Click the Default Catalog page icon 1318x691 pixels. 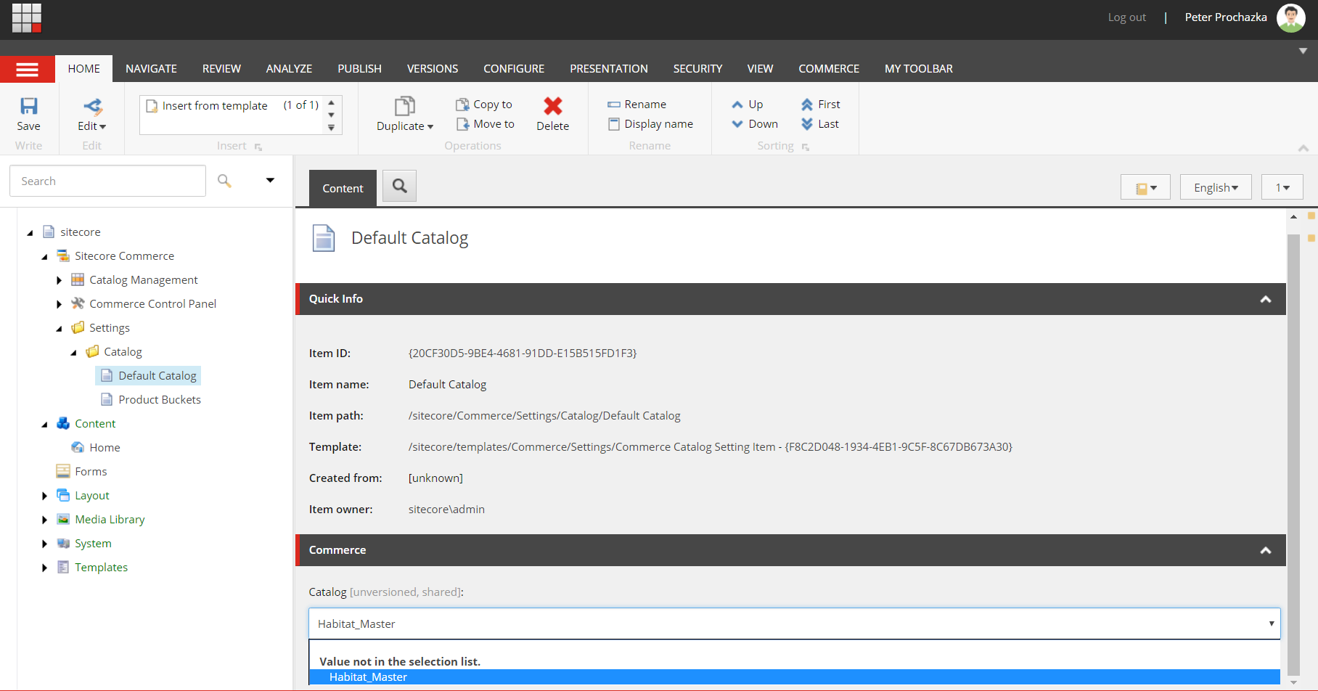(x=324, y=238)
